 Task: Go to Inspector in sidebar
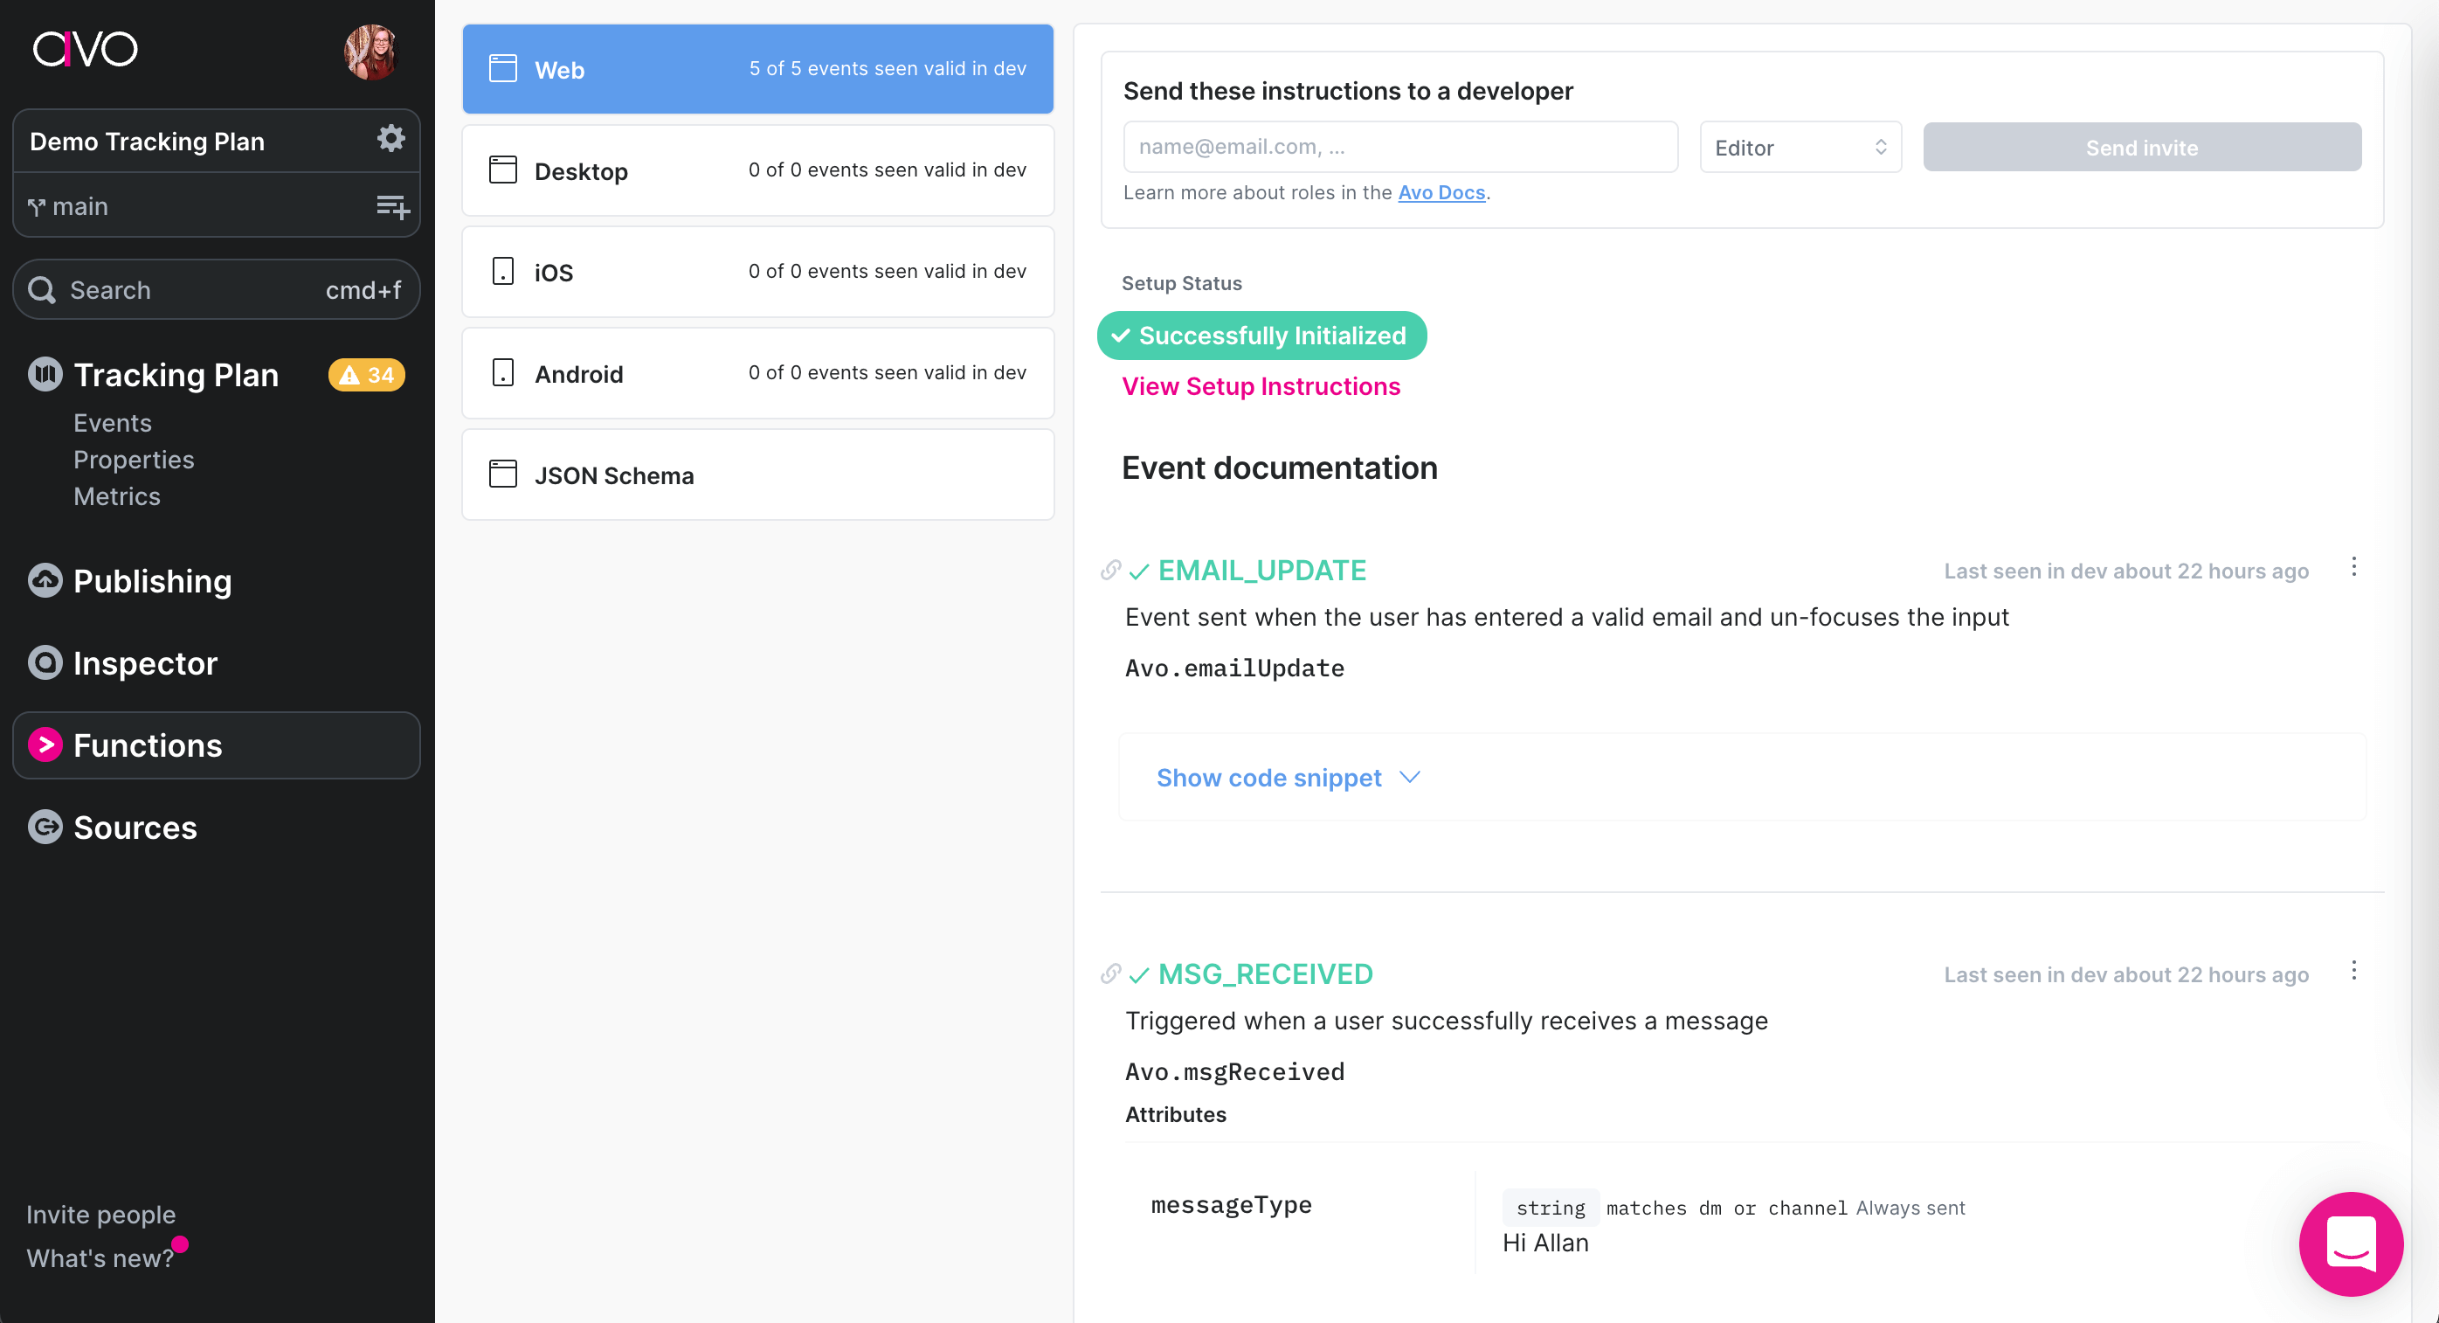[145, 663]
